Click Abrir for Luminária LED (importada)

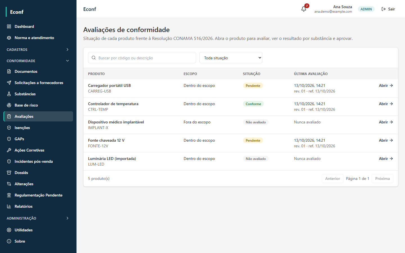coord(386,159)
